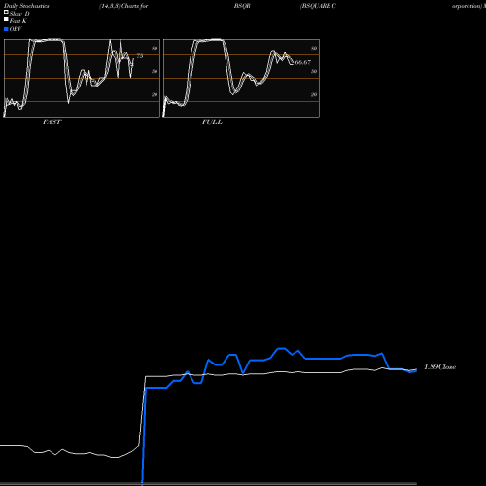The image size is (486, 486).
Task: Open the FAST stochastic chart panel
Action: point(82,78)
